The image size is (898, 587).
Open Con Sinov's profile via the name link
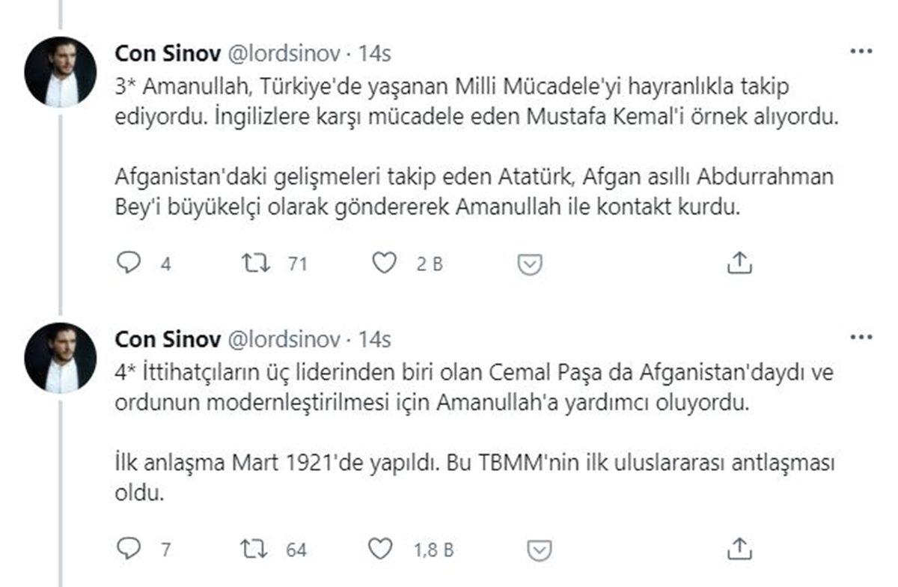click(166, 53)
